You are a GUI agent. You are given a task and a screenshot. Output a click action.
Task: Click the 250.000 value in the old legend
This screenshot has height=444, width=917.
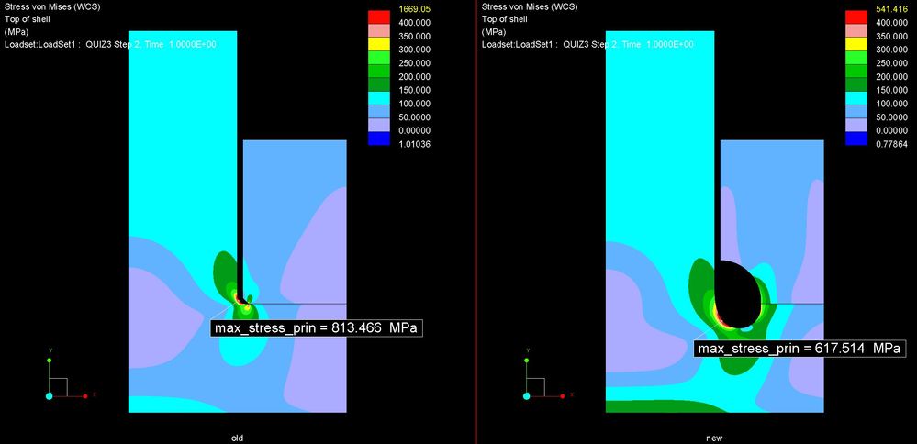[414, 63]
